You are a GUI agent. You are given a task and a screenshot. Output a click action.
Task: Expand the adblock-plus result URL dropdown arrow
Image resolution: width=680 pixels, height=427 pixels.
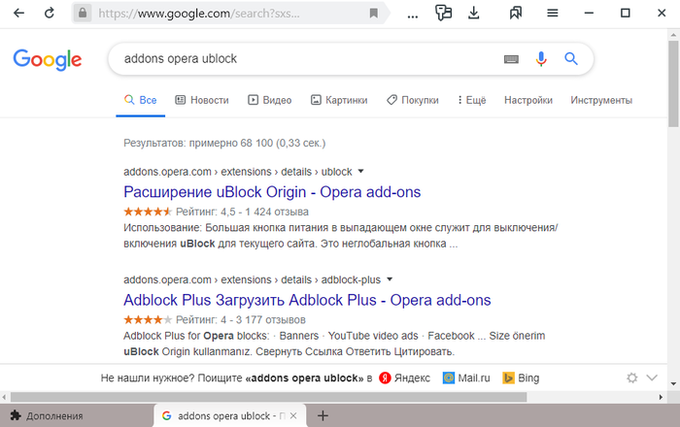(390, 279)
